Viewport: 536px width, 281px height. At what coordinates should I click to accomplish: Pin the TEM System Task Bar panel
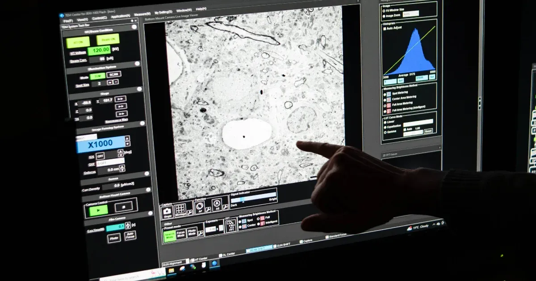click(x=131, y=21)
